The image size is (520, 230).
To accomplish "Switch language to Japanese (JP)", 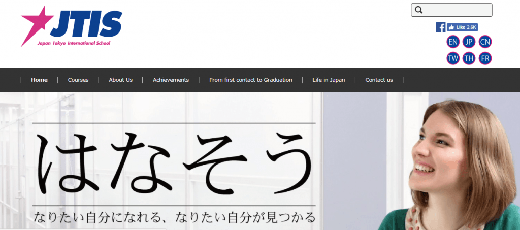I will [469, 42].
